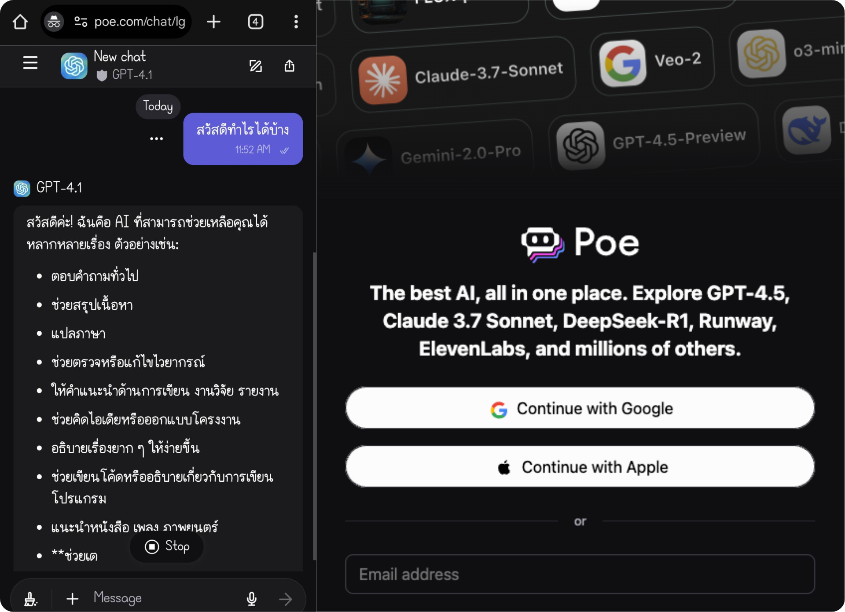Screen dimensions: 845x612
Task: Start a new chat with compose icon
Action: 256,66
